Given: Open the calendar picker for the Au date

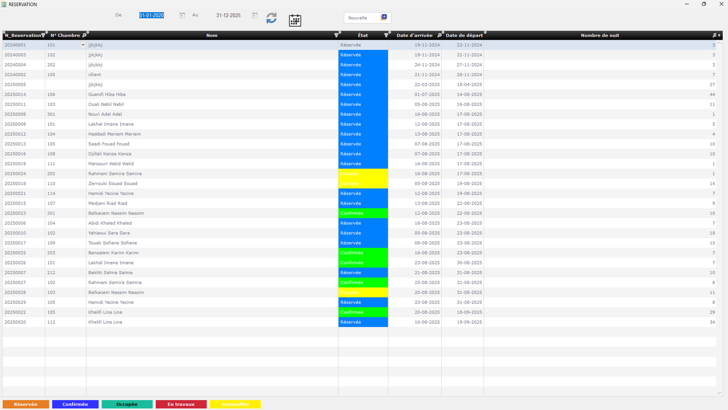Looking at the screenshot, I should click(254, 16).
